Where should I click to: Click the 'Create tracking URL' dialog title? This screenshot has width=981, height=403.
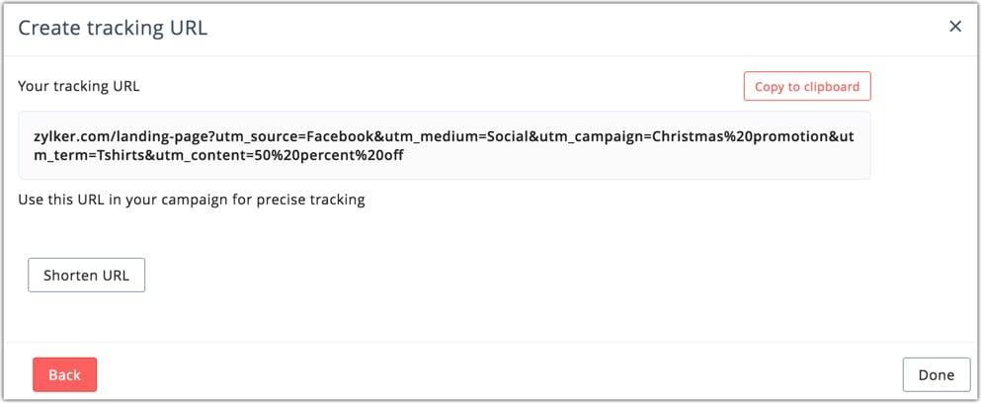(x=113, y=29)
